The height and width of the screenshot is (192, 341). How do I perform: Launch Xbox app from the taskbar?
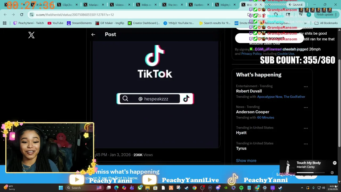[x=140, y=188]
